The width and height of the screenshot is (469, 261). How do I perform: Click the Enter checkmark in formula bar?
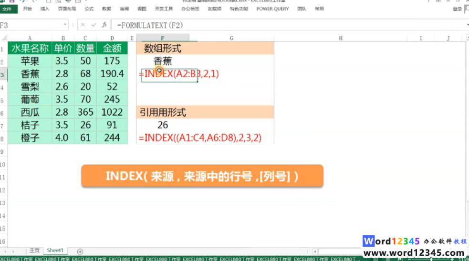coord(94,25)
